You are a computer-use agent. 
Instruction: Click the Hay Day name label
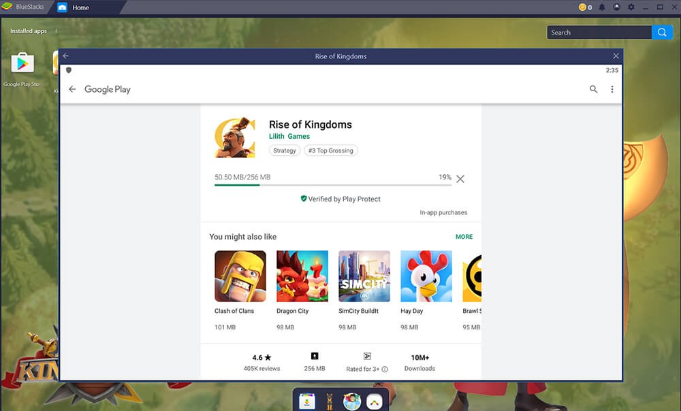click(412, 311)
